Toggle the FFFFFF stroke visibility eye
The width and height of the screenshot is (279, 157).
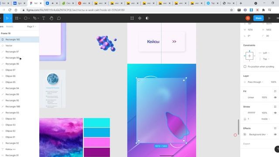(275, 113)
